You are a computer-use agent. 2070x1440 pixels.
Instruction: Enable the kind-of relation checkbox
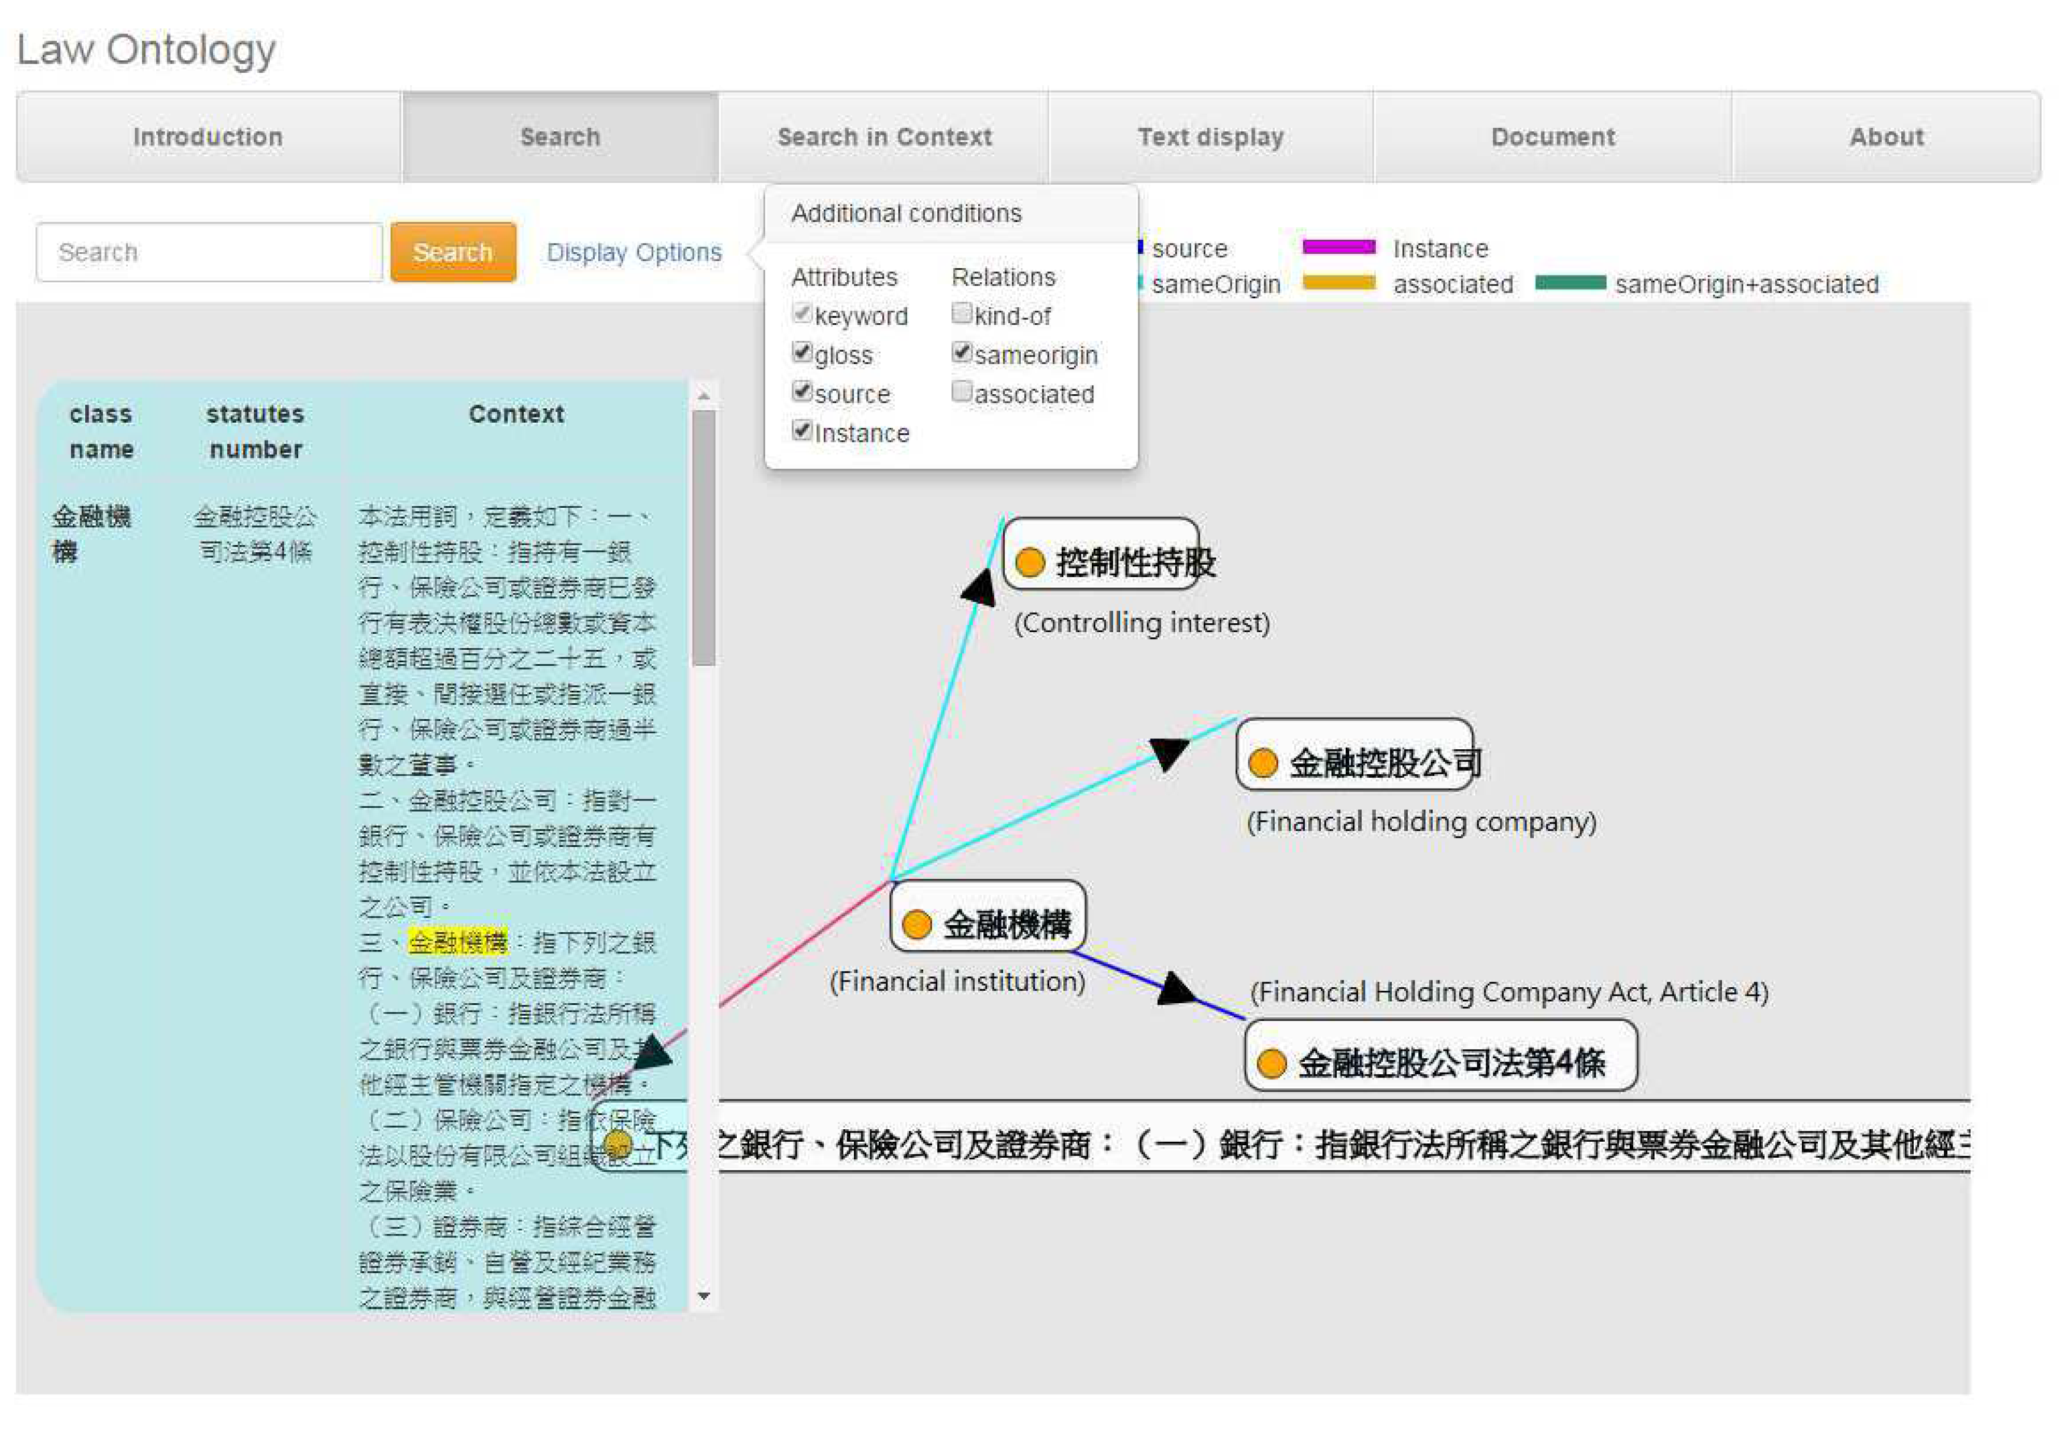tap(961, 313)
